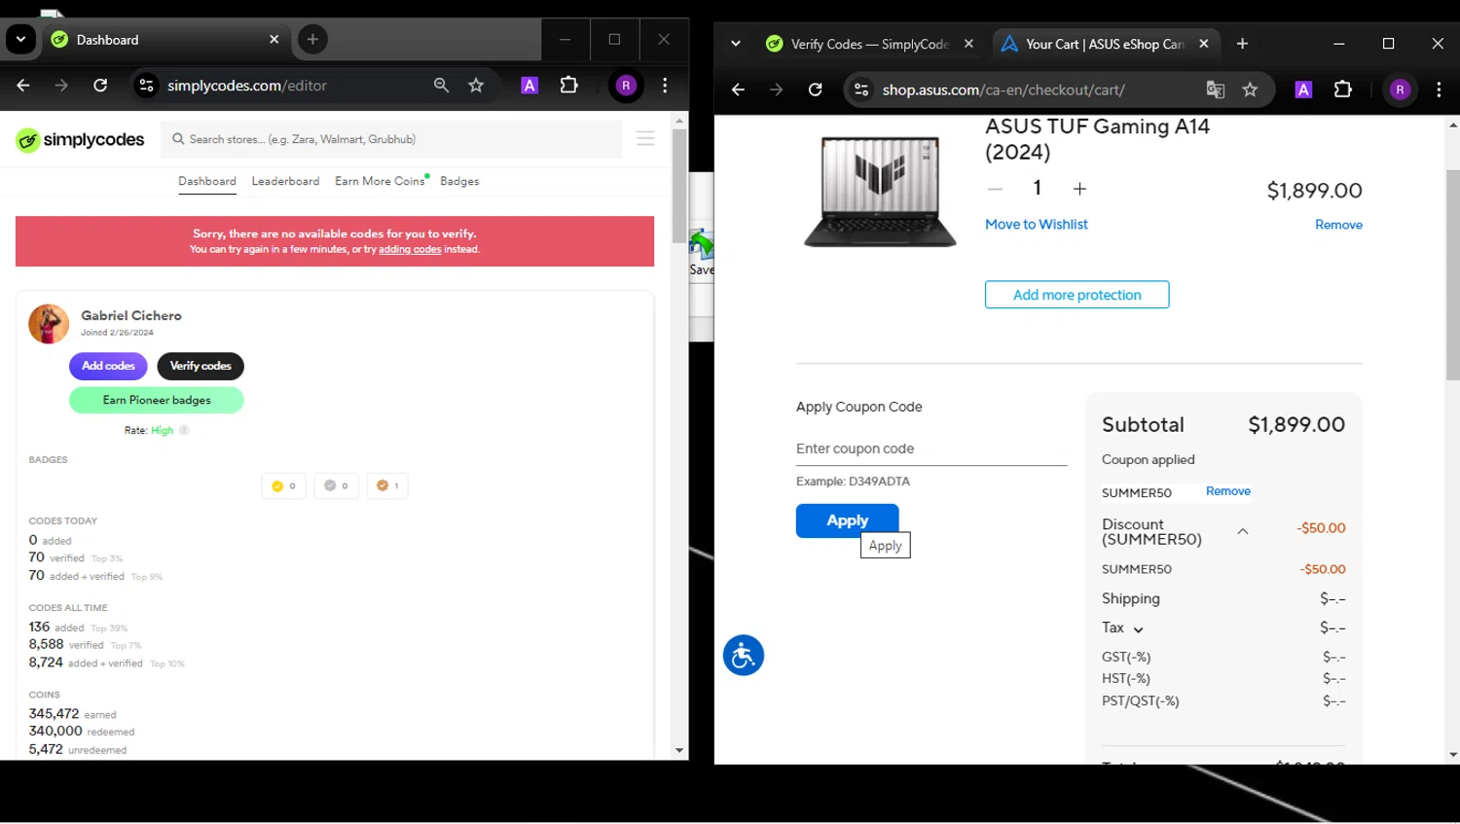Reload the simplycodes dashboard page
Image resolution: width=1460 pixels, height=824 pixels.
[x=100, y=86]
